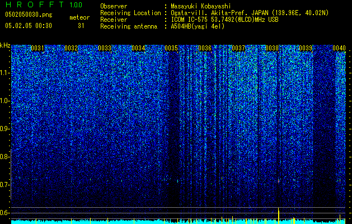Click the timestamp 05.02.05 00:30
Viewport: 352px width, 224px height.
pos(29,26)
